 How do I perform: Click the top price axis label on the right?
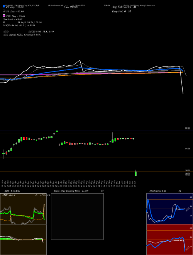click(188, 128)
